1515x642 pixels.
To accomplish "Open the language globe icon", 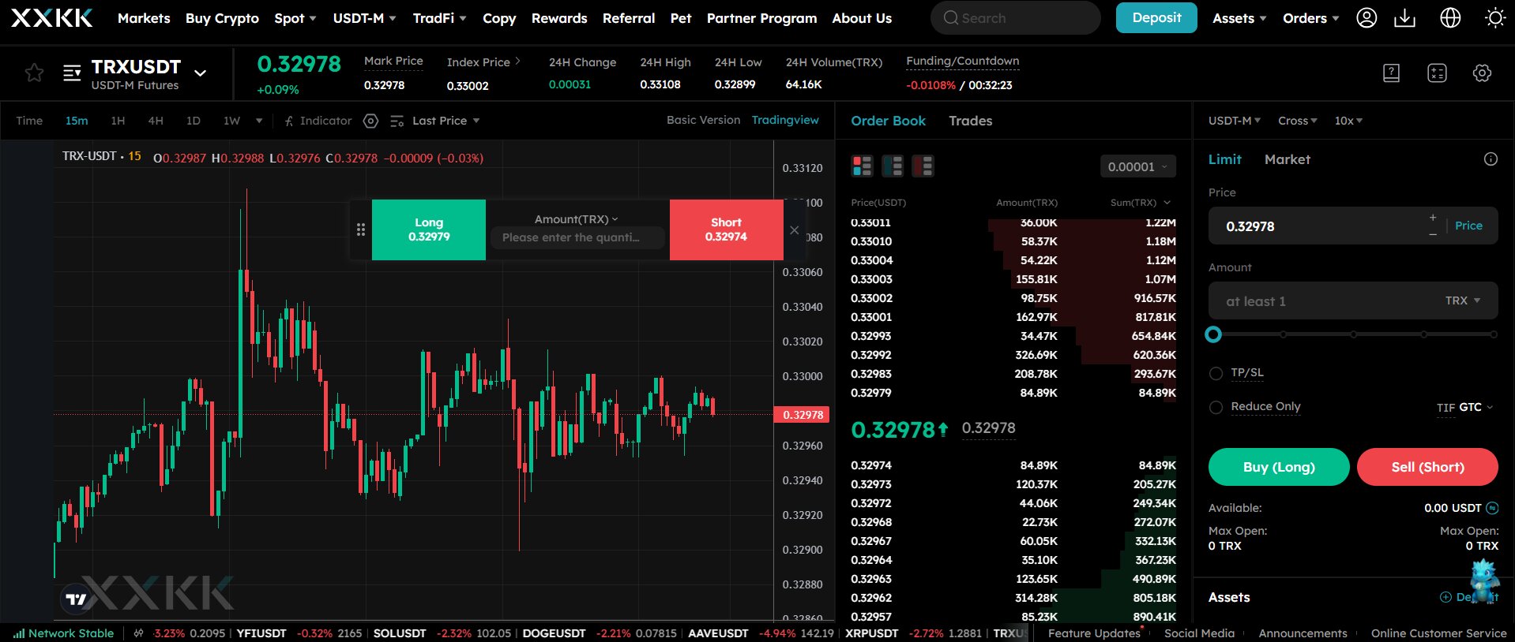I will point(1450,18).
